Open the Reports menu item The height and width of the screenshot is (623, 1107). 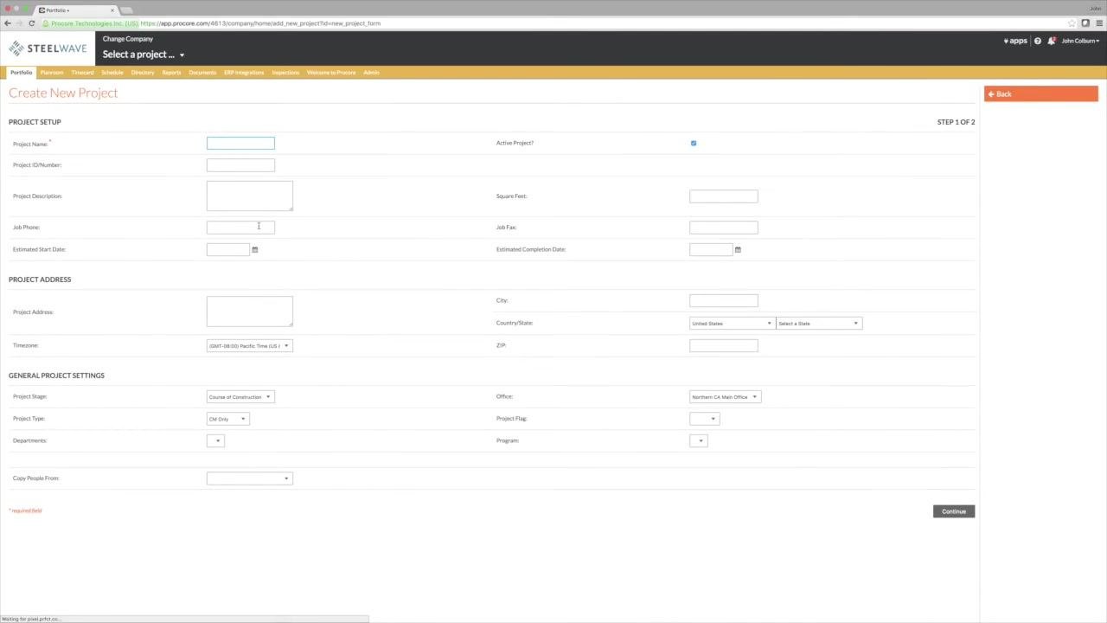[x=171, y=73]
